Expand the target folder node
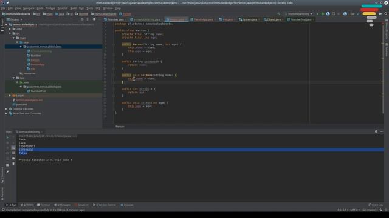 pos(10,96)
